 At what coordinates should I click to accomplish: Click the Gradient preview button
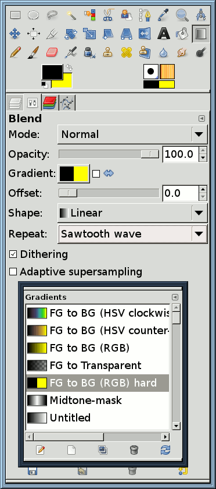[74, 173]
